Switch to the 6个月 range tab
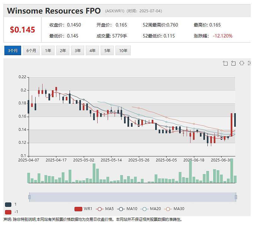 31,50
